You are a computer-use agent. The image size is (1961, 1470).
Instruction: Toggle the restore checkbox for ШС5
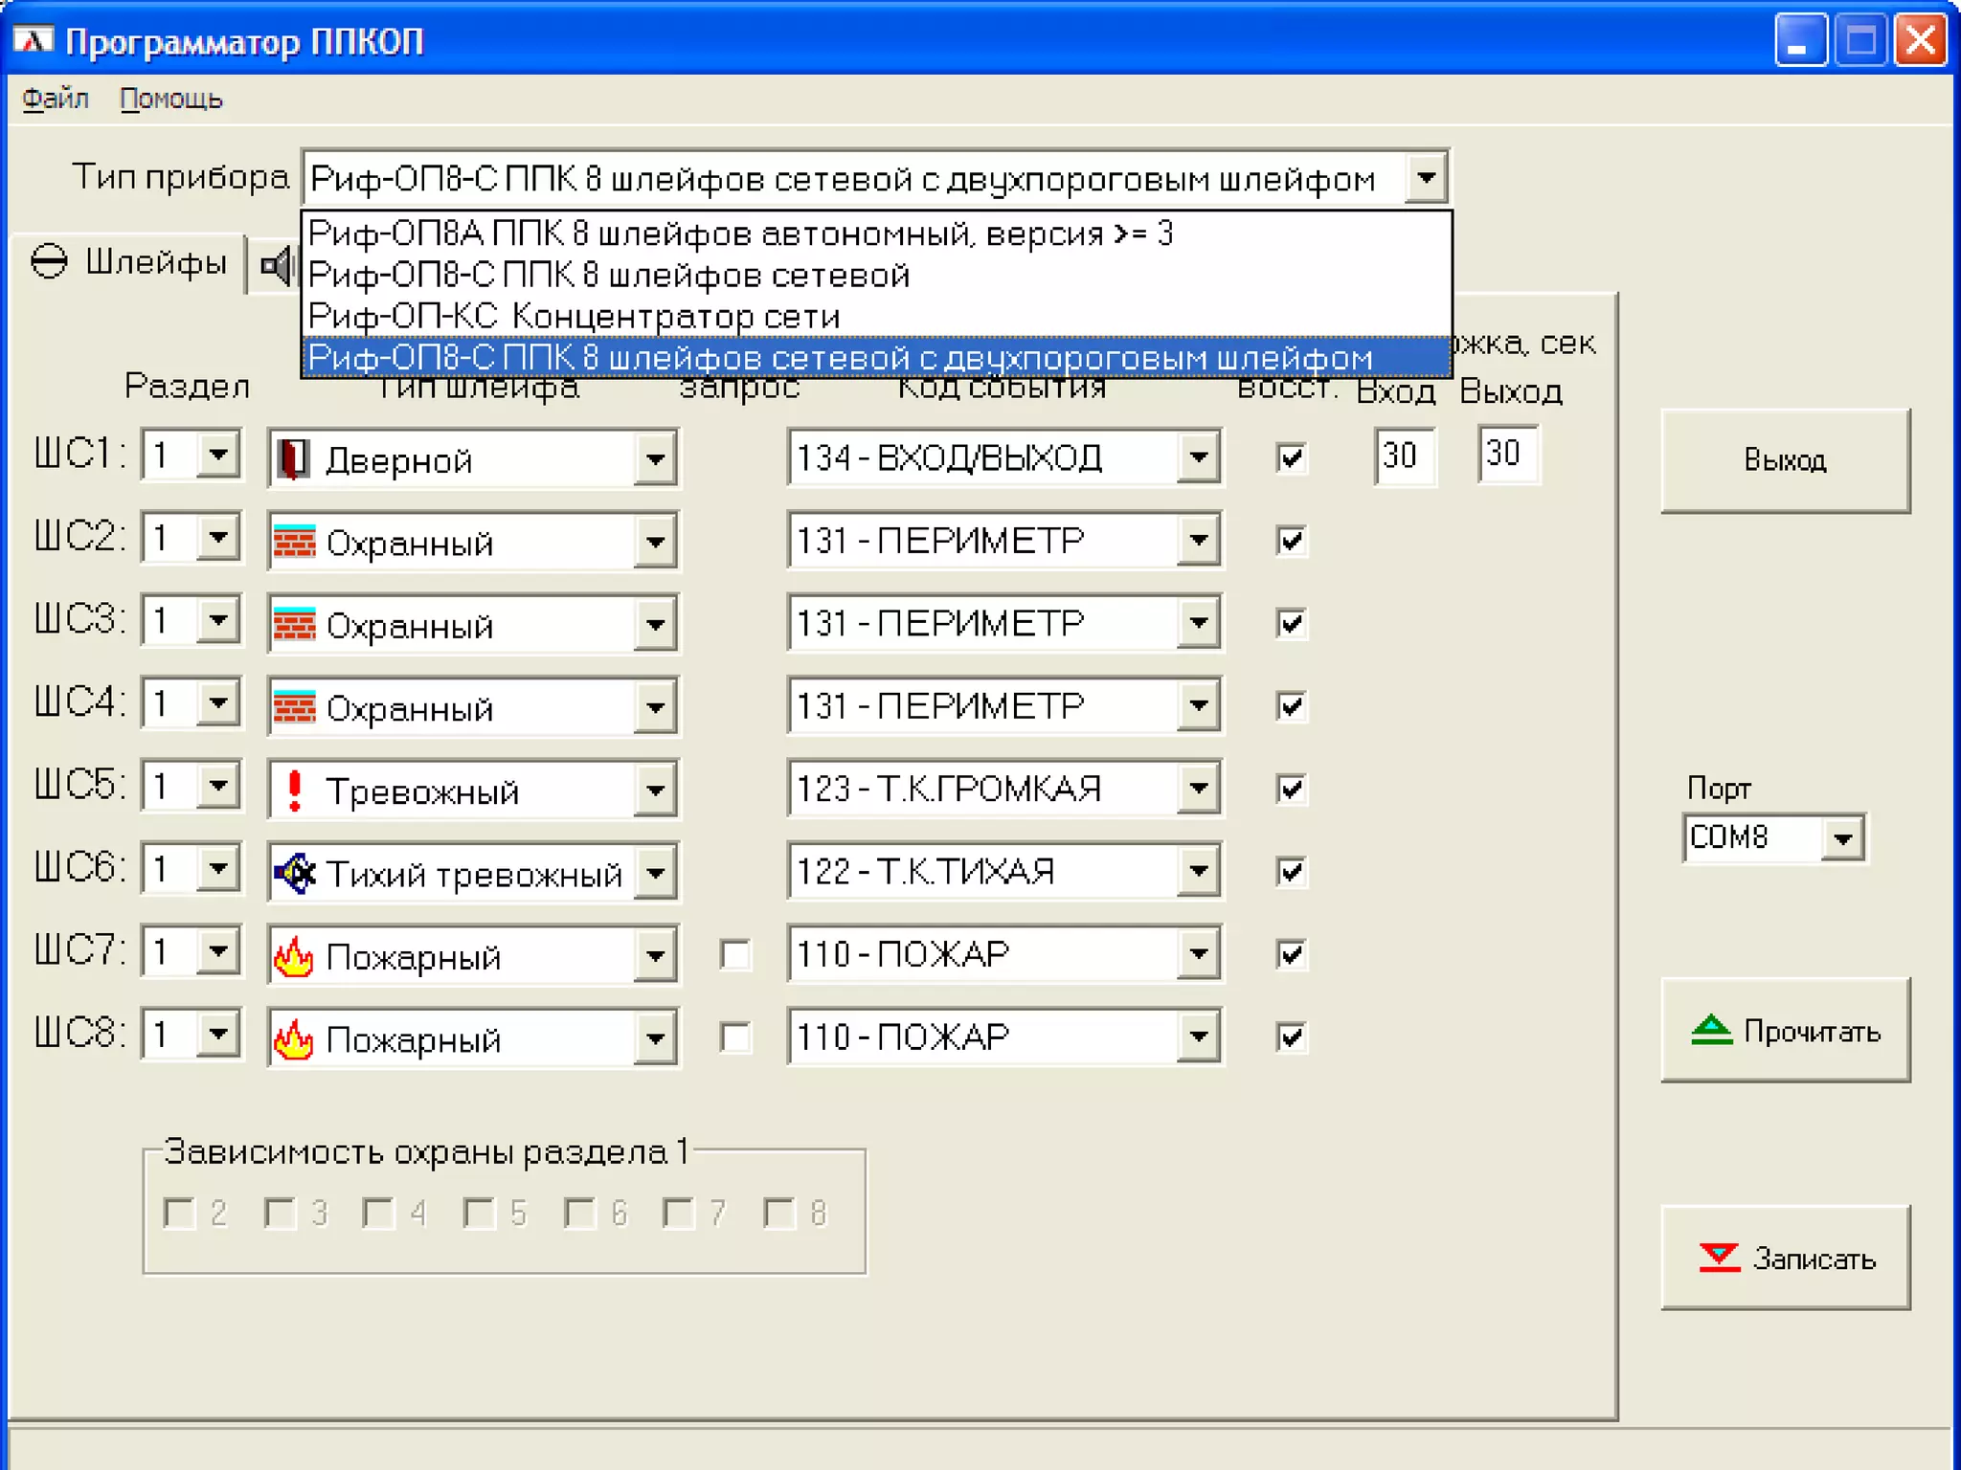click(x=1291, y=789)
